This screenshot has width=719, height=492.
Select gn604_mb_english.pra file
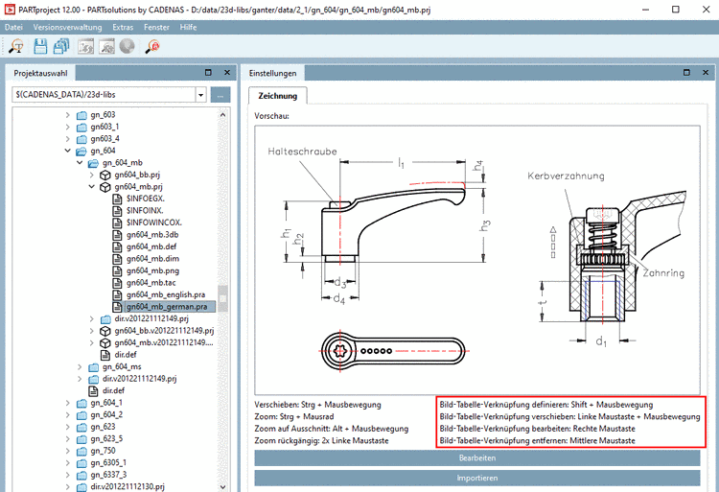click(x=165, y=294)
